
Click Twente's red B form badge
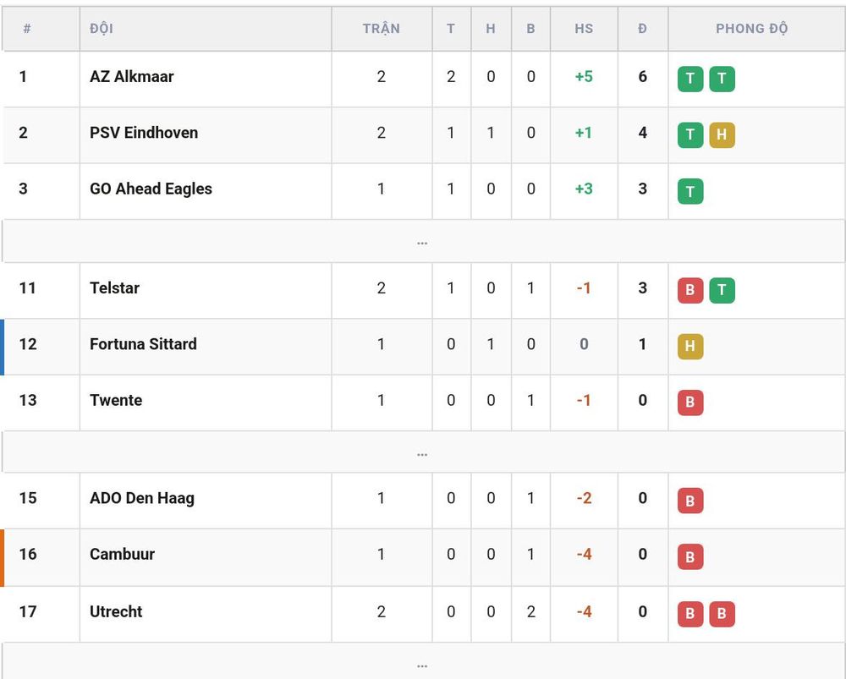(690, 402)
